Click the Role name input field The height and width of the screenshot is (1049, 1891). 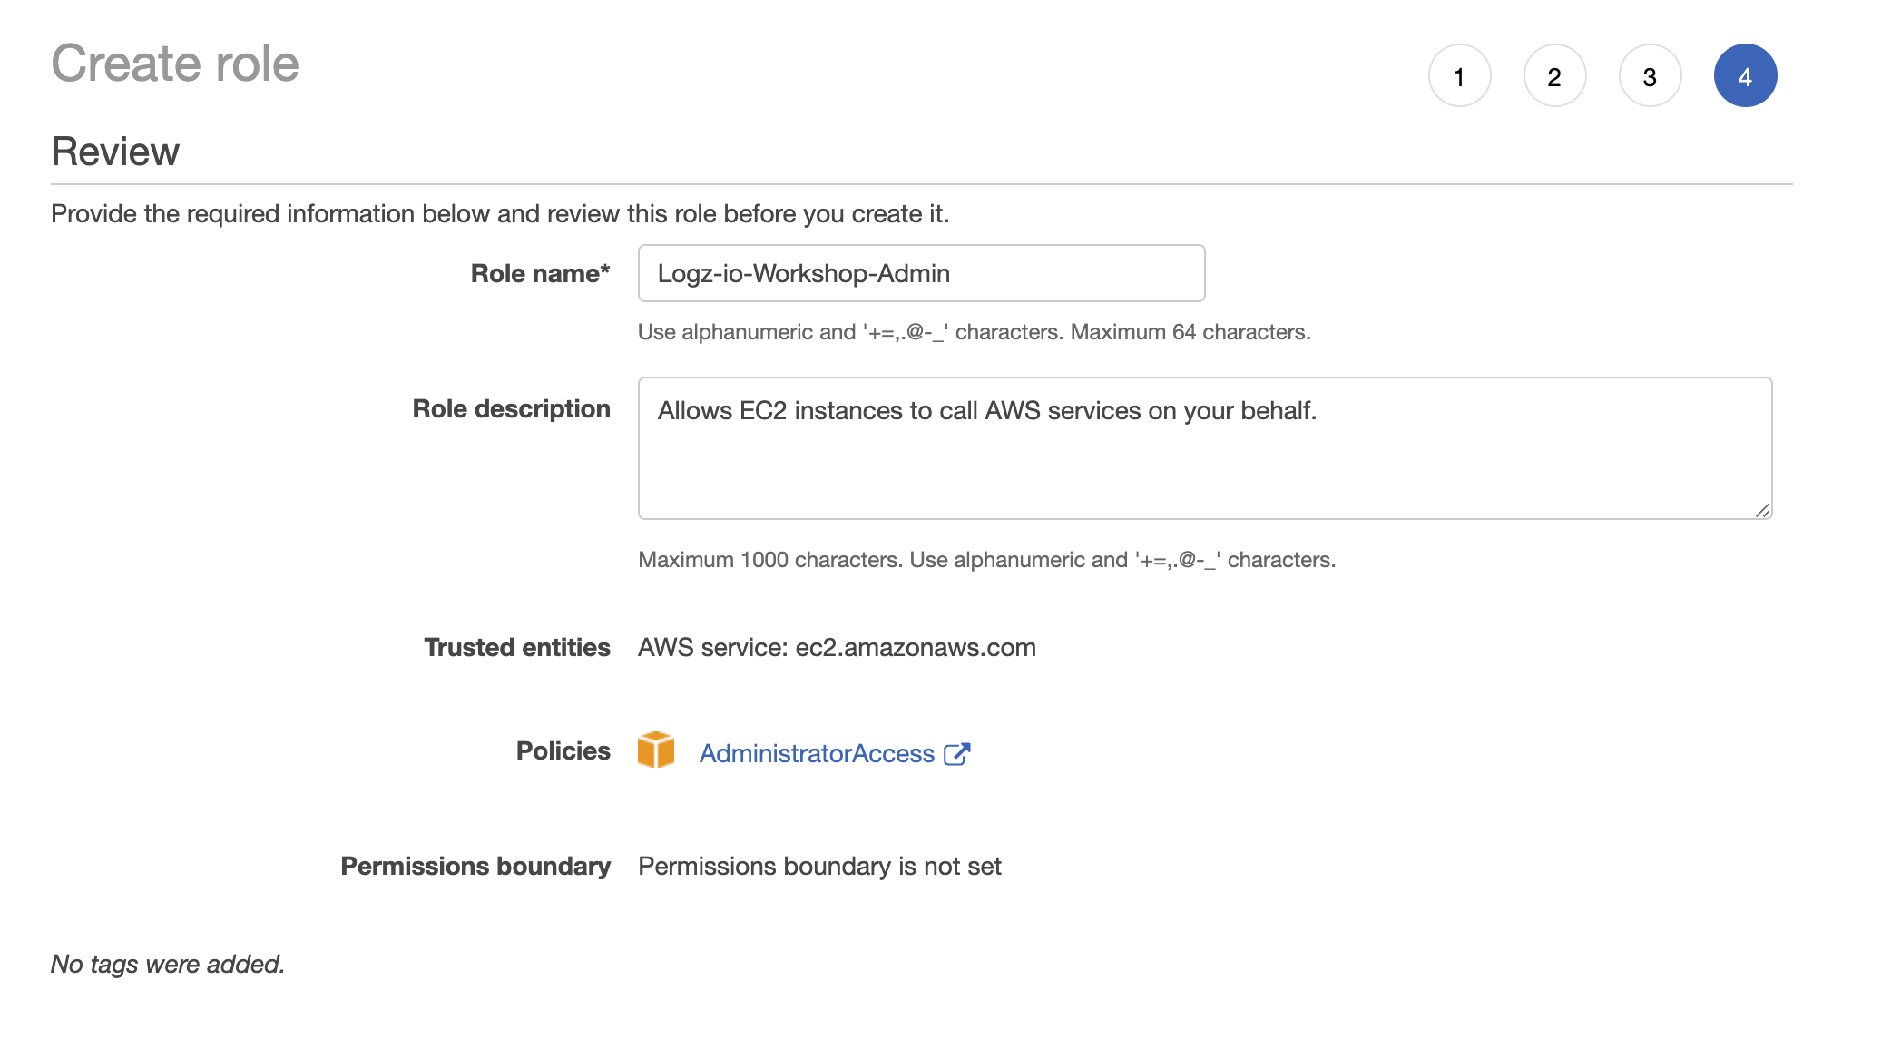tap(921, 273)
